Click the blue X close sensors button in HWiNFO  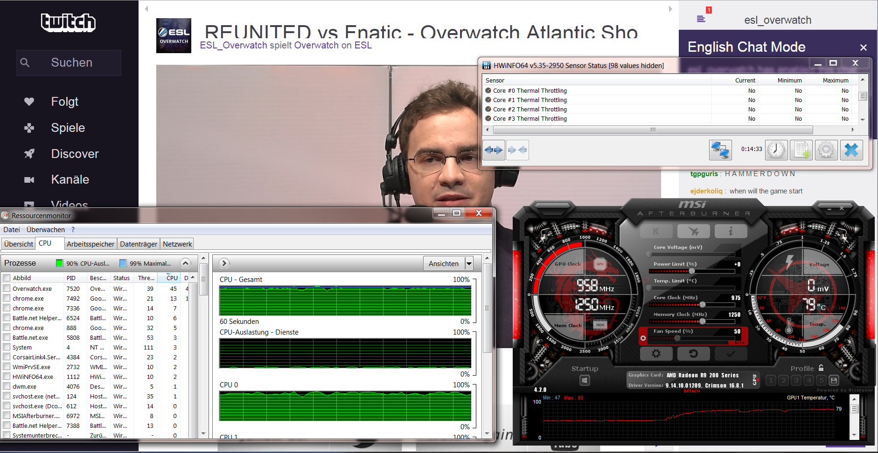click(x=851, y=150)
